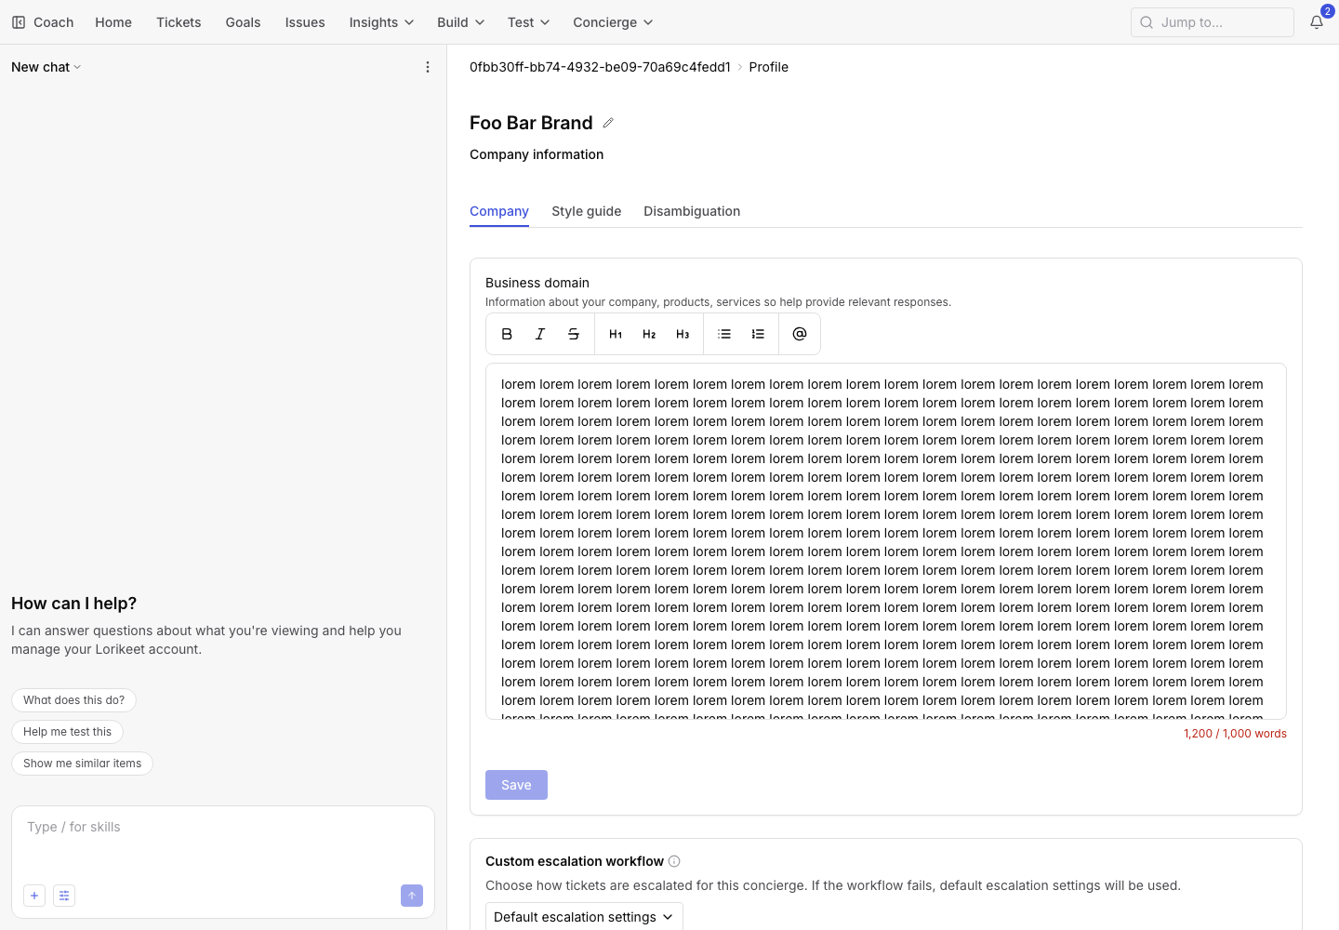Click the 'Company information' subtitle
This screenshot has height=930, width=1339.
pos(537,154)
